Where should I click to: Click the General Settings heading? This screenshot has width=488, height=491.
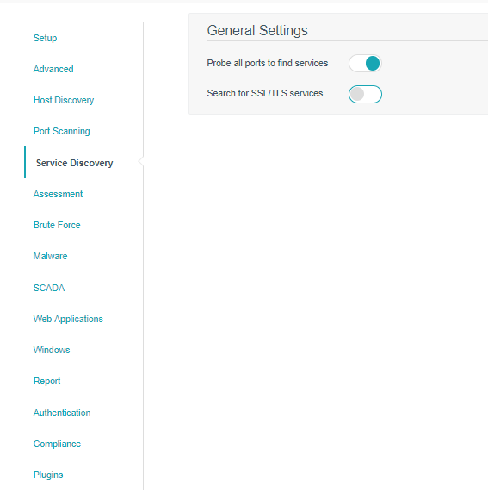(x=257, y=30)
